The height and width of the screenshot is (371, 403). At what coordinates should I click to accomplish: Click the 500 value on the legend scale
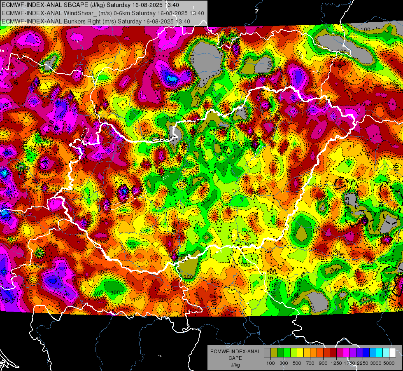click(297, 363)
